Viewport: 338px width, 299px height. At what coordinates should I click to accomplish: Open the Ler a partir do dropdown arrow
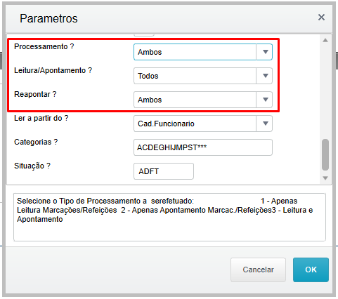tap(264, 124)
